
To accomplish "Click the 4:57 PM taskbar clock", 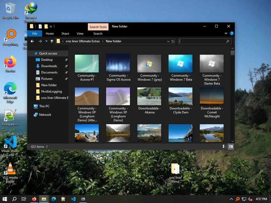I will point(261,199).
